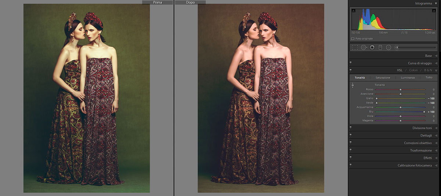Select the Crop overlay grid tool

tap(355, 47)
